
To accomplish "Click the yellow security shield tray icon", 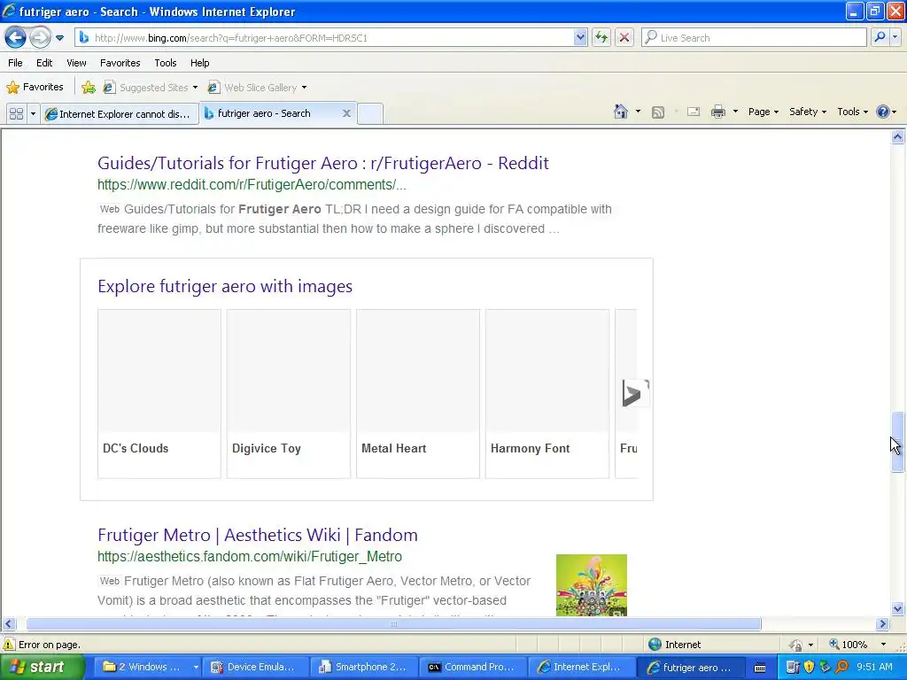I will [x=809, y=668].
